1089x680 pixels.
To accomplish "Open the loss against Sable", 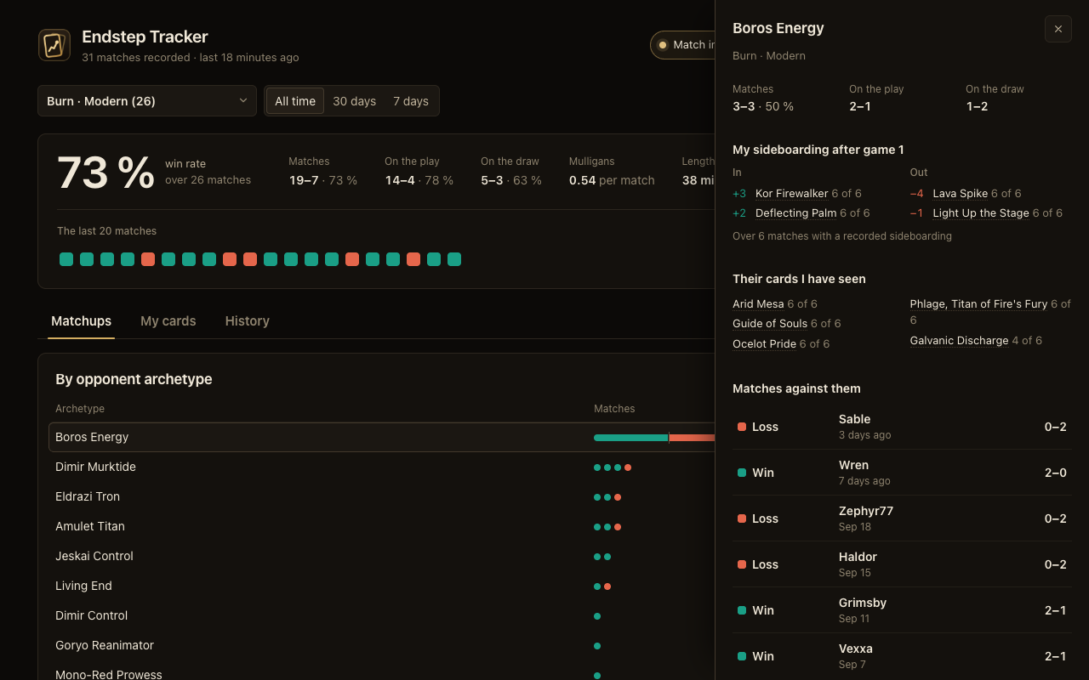I will pos(902,427).
